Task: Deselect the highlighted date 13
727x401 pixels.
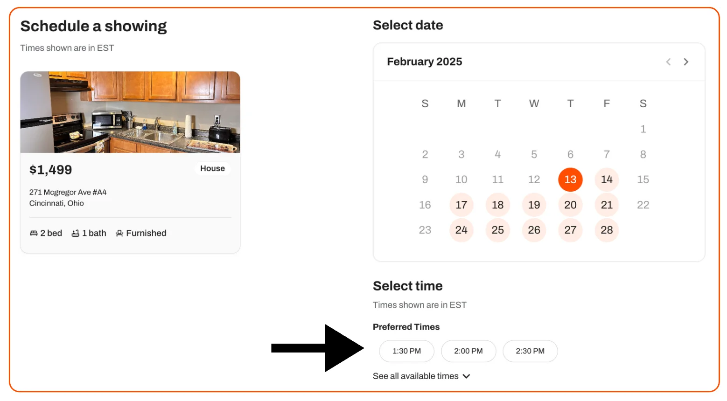Action: 570,180
